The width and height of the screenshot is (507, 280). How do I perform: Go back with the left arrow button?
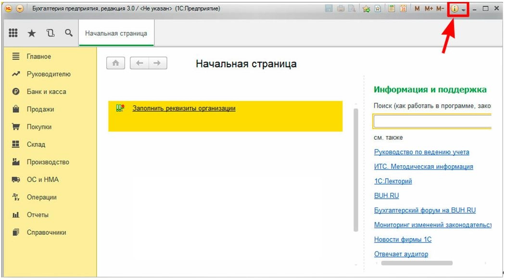tap(139, 63)
